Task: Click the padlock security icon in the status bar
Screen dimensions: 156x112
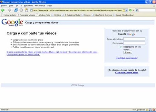Action: point(147,110)
